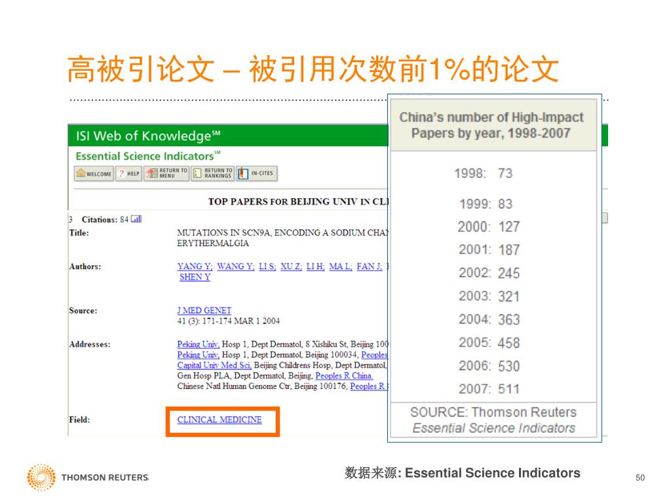Click China's number of High-Impact Papers heading
The width and height of the screenshot is (671, 503).
tap(491, 125)
